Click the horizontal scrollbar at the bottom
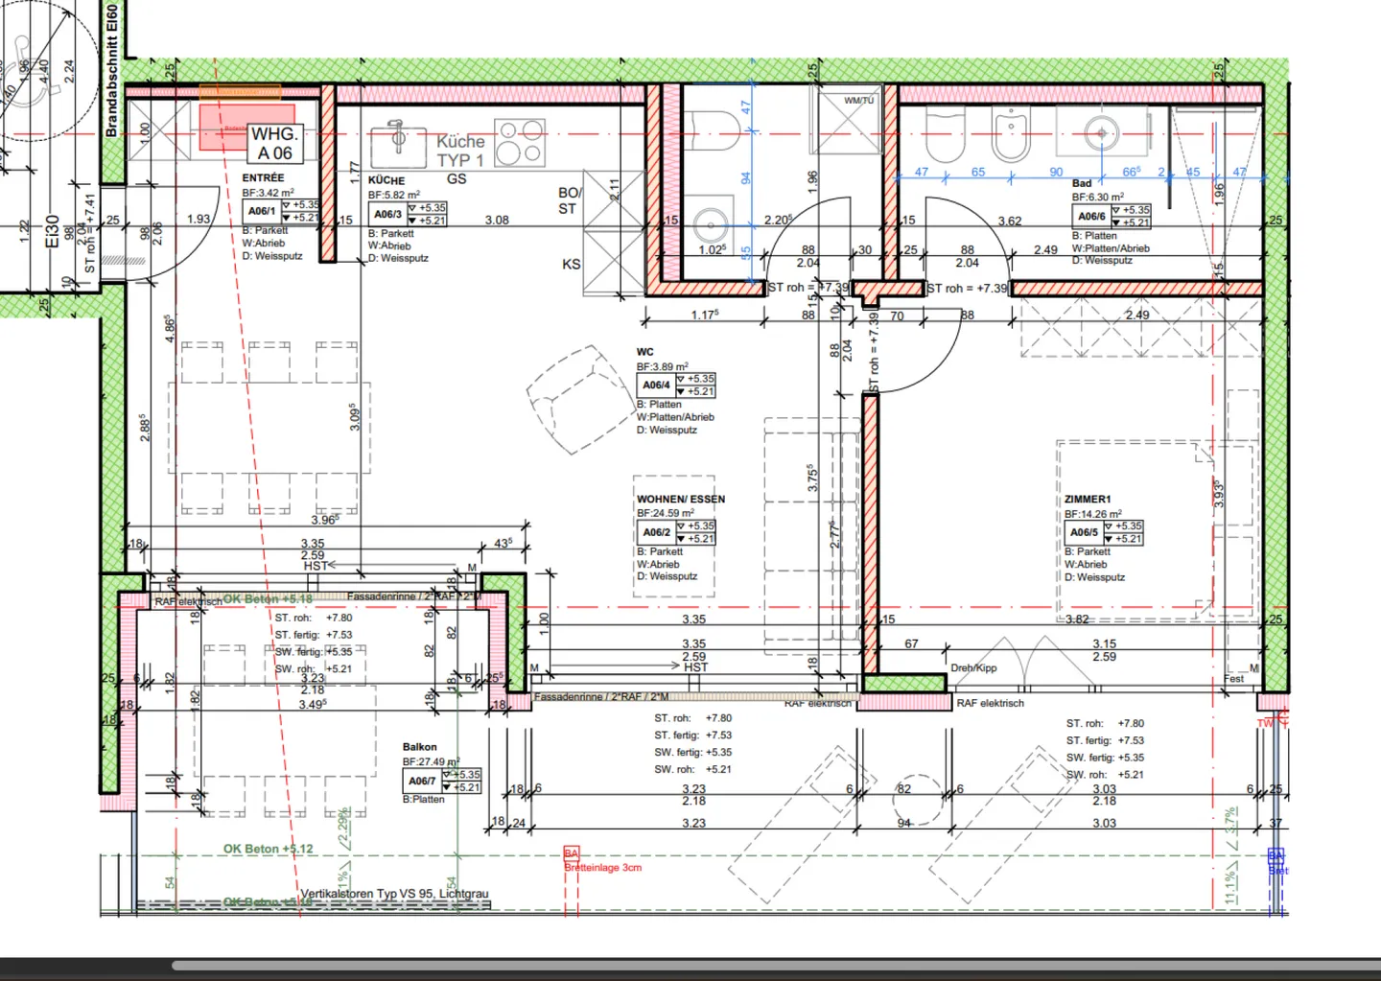Viewport: 1381px width, 981px height. [x=767, y=966]
